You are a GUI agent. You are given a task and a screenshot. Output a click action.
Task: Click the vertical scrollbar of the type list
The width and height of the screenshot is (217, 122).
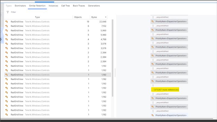112,54
